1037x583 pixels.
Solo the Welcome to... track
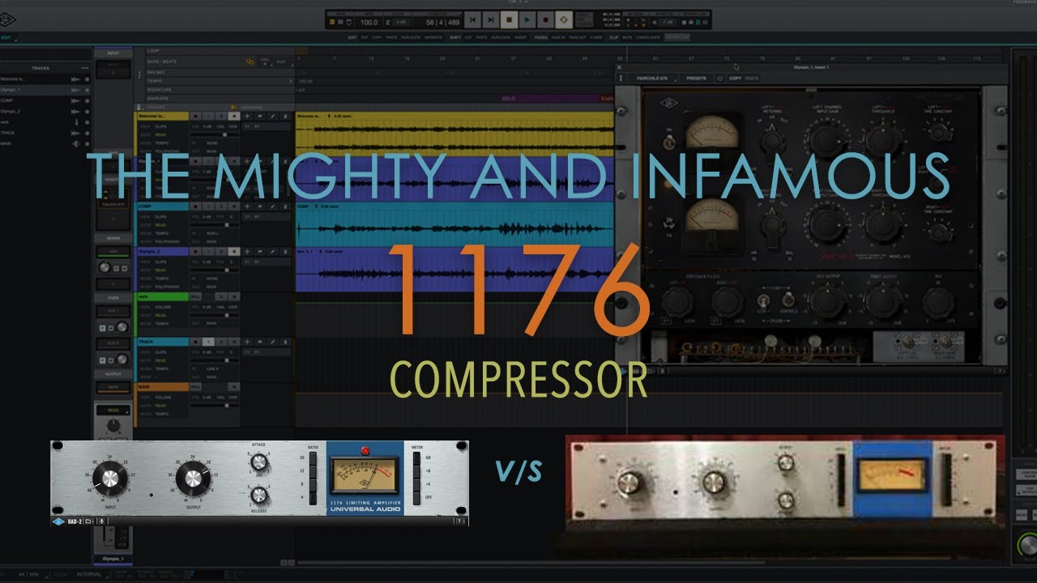[222, 116]
